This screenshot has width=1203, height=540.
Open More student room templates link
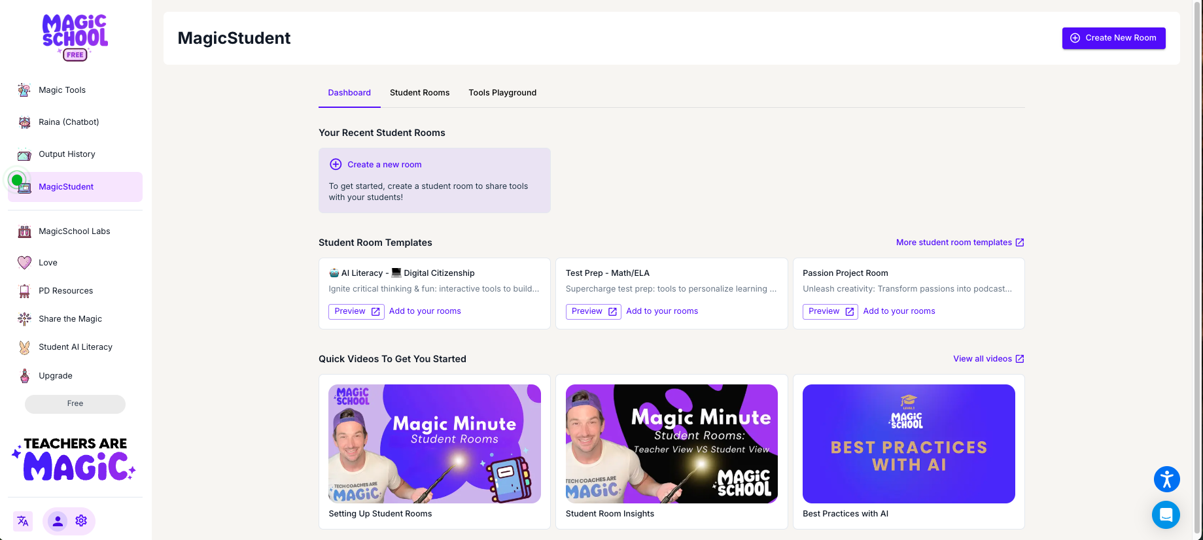point(959,243)
